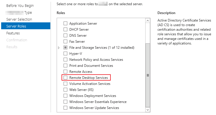Screen dimensions: 216x115
Task: Tick the DHCP Server role
Action: click(66, 30)
